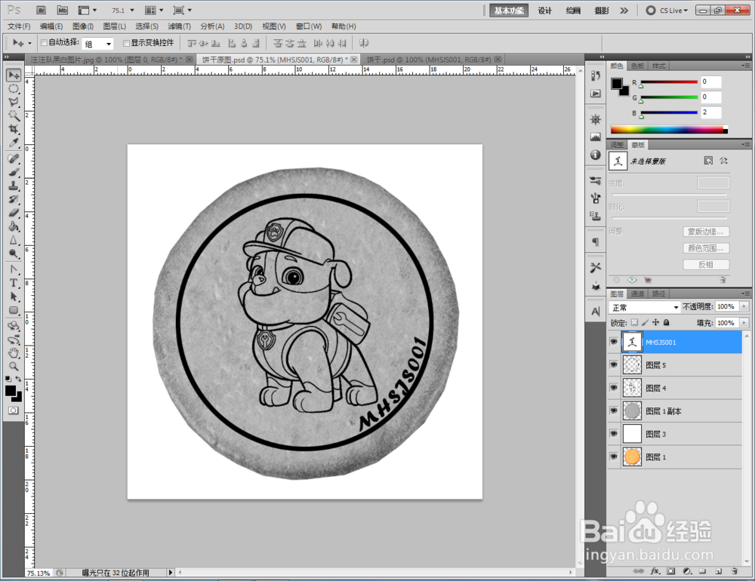Open the Paragraph panel icon
Viewport: 755px width, 581px height.
[596, 241]
